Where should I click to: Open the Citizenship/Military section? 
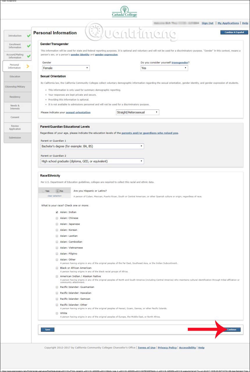(17, 87)
